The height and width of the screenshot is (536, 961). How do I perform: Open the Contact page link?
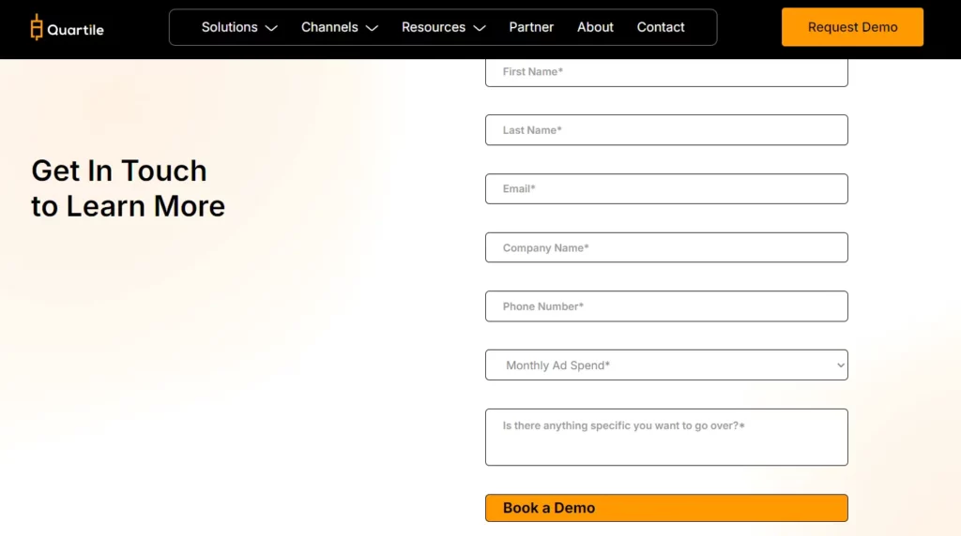pos(661,27)
